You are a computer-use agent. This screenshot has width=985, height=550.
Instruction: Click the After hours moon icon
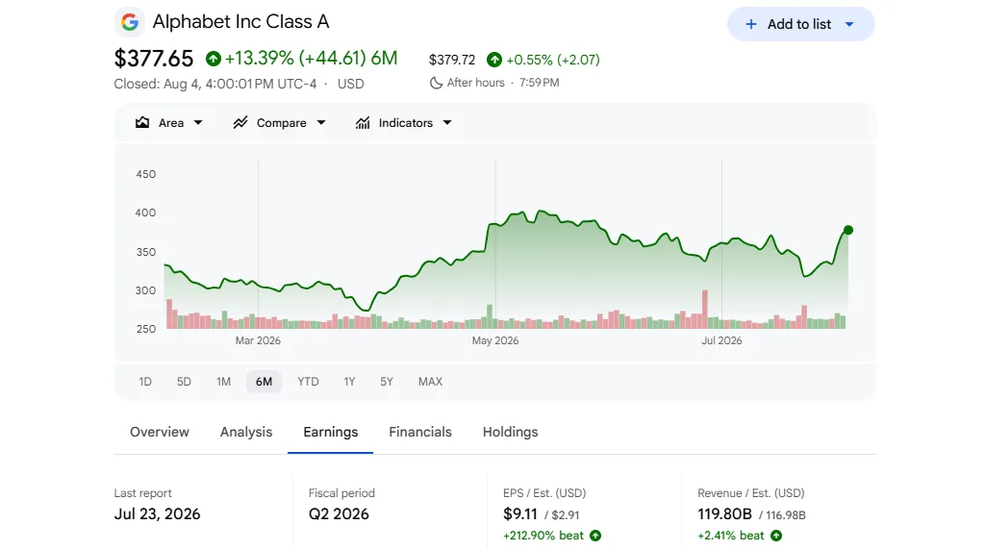(x=436, y=83)
